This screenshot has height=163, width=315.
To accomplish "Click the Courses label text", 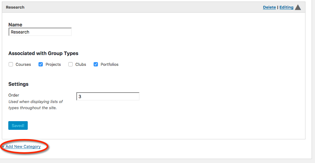I will (x=23, y=65).
